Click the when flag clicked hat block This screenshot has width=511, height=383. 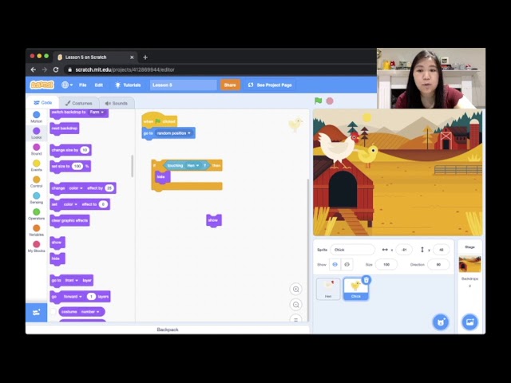160,120
